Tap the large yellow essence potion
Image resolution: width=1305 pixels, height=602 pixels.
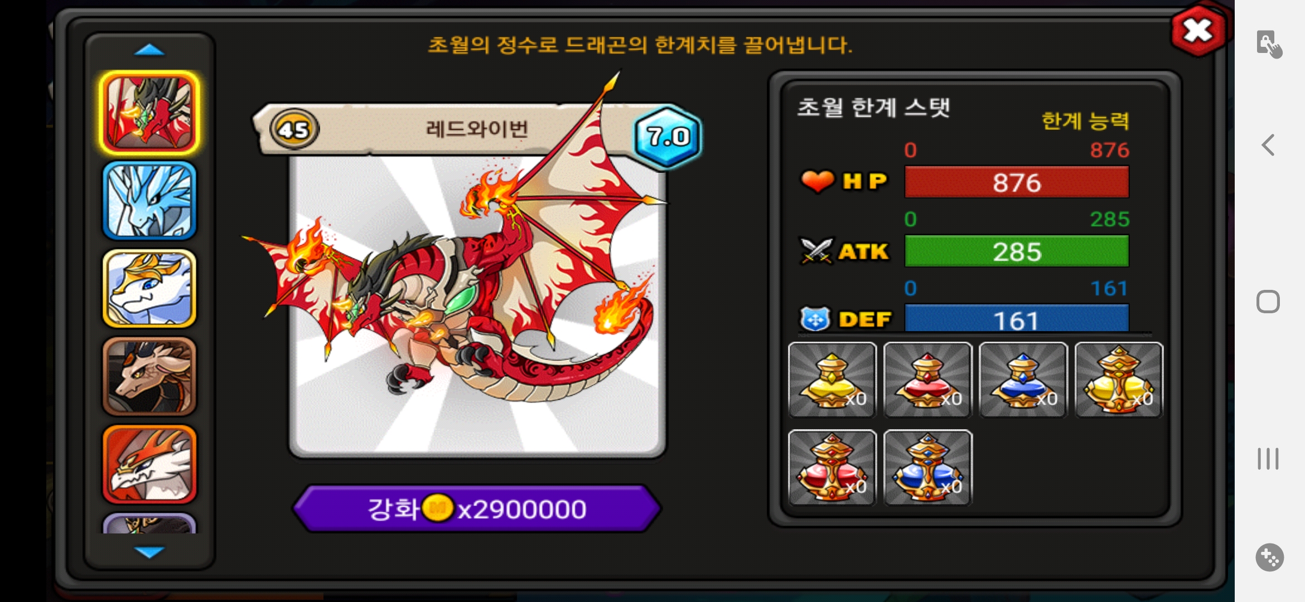tap(1119, 380)
